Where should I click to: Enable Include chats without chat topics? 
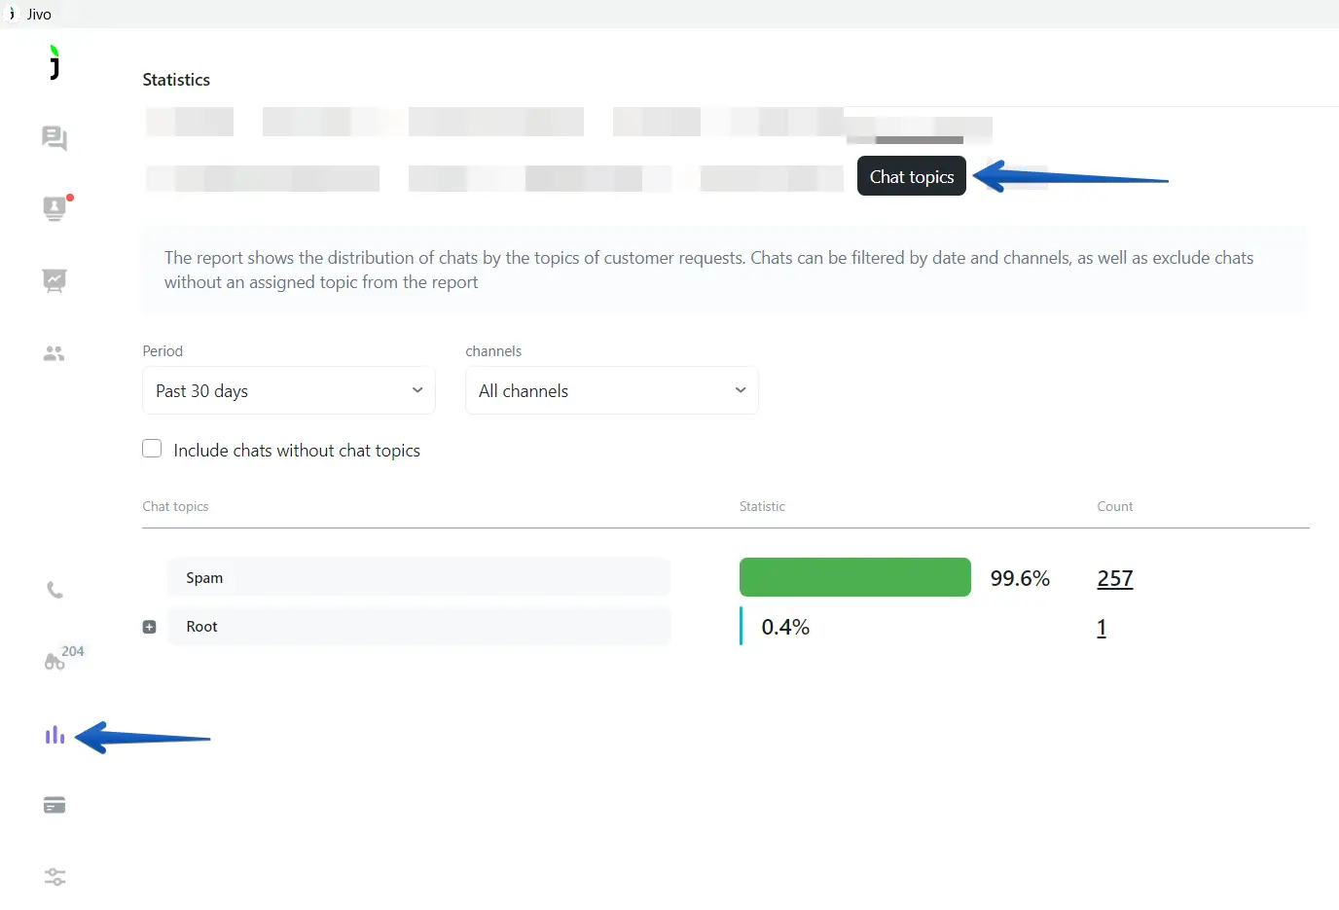click(152, 449)
